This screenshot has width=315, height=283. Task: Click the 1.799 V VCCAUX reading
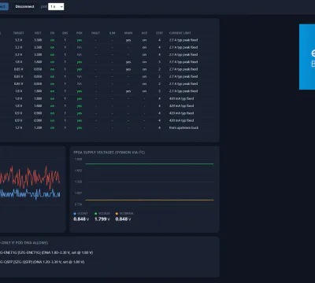point(102,219)
